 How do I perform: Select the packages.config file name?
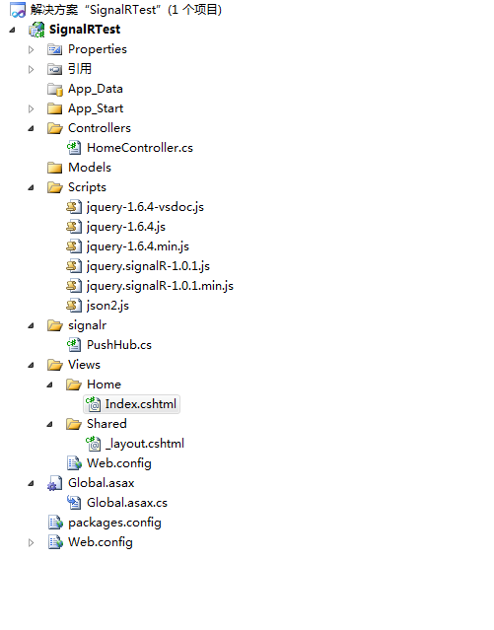(115, 523)
